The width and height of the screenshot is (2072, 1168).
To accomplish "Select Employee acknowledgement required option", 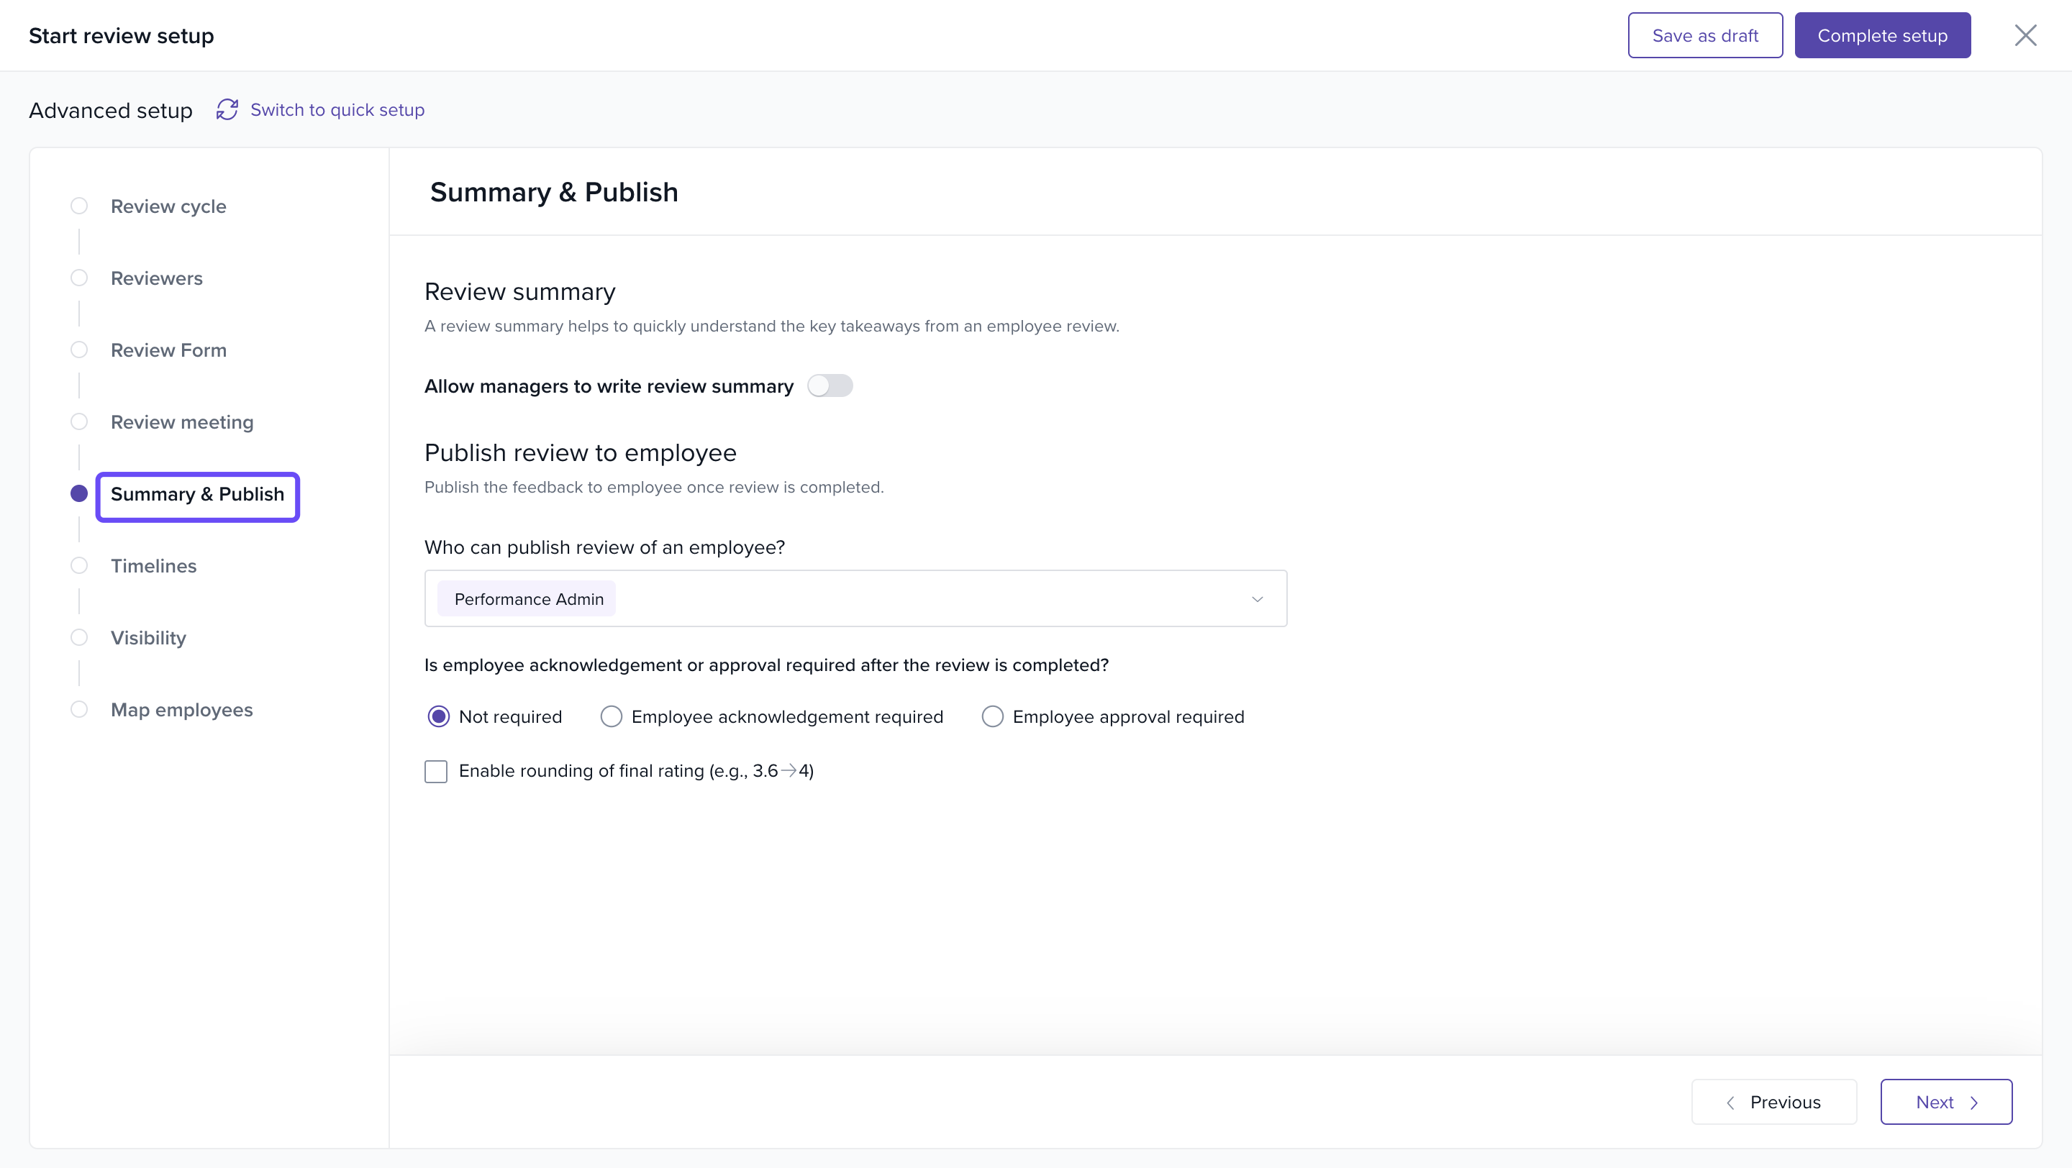I will (612, 716).
